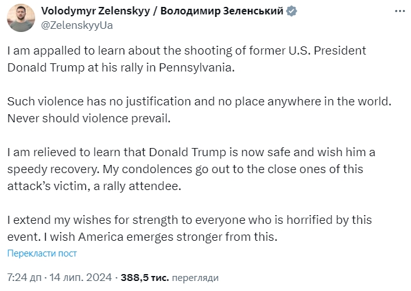Open Zelenskyy's profile avatar photo
This screenshot has height=291, width=411.
pyautogui.click(x=21, y=18)
